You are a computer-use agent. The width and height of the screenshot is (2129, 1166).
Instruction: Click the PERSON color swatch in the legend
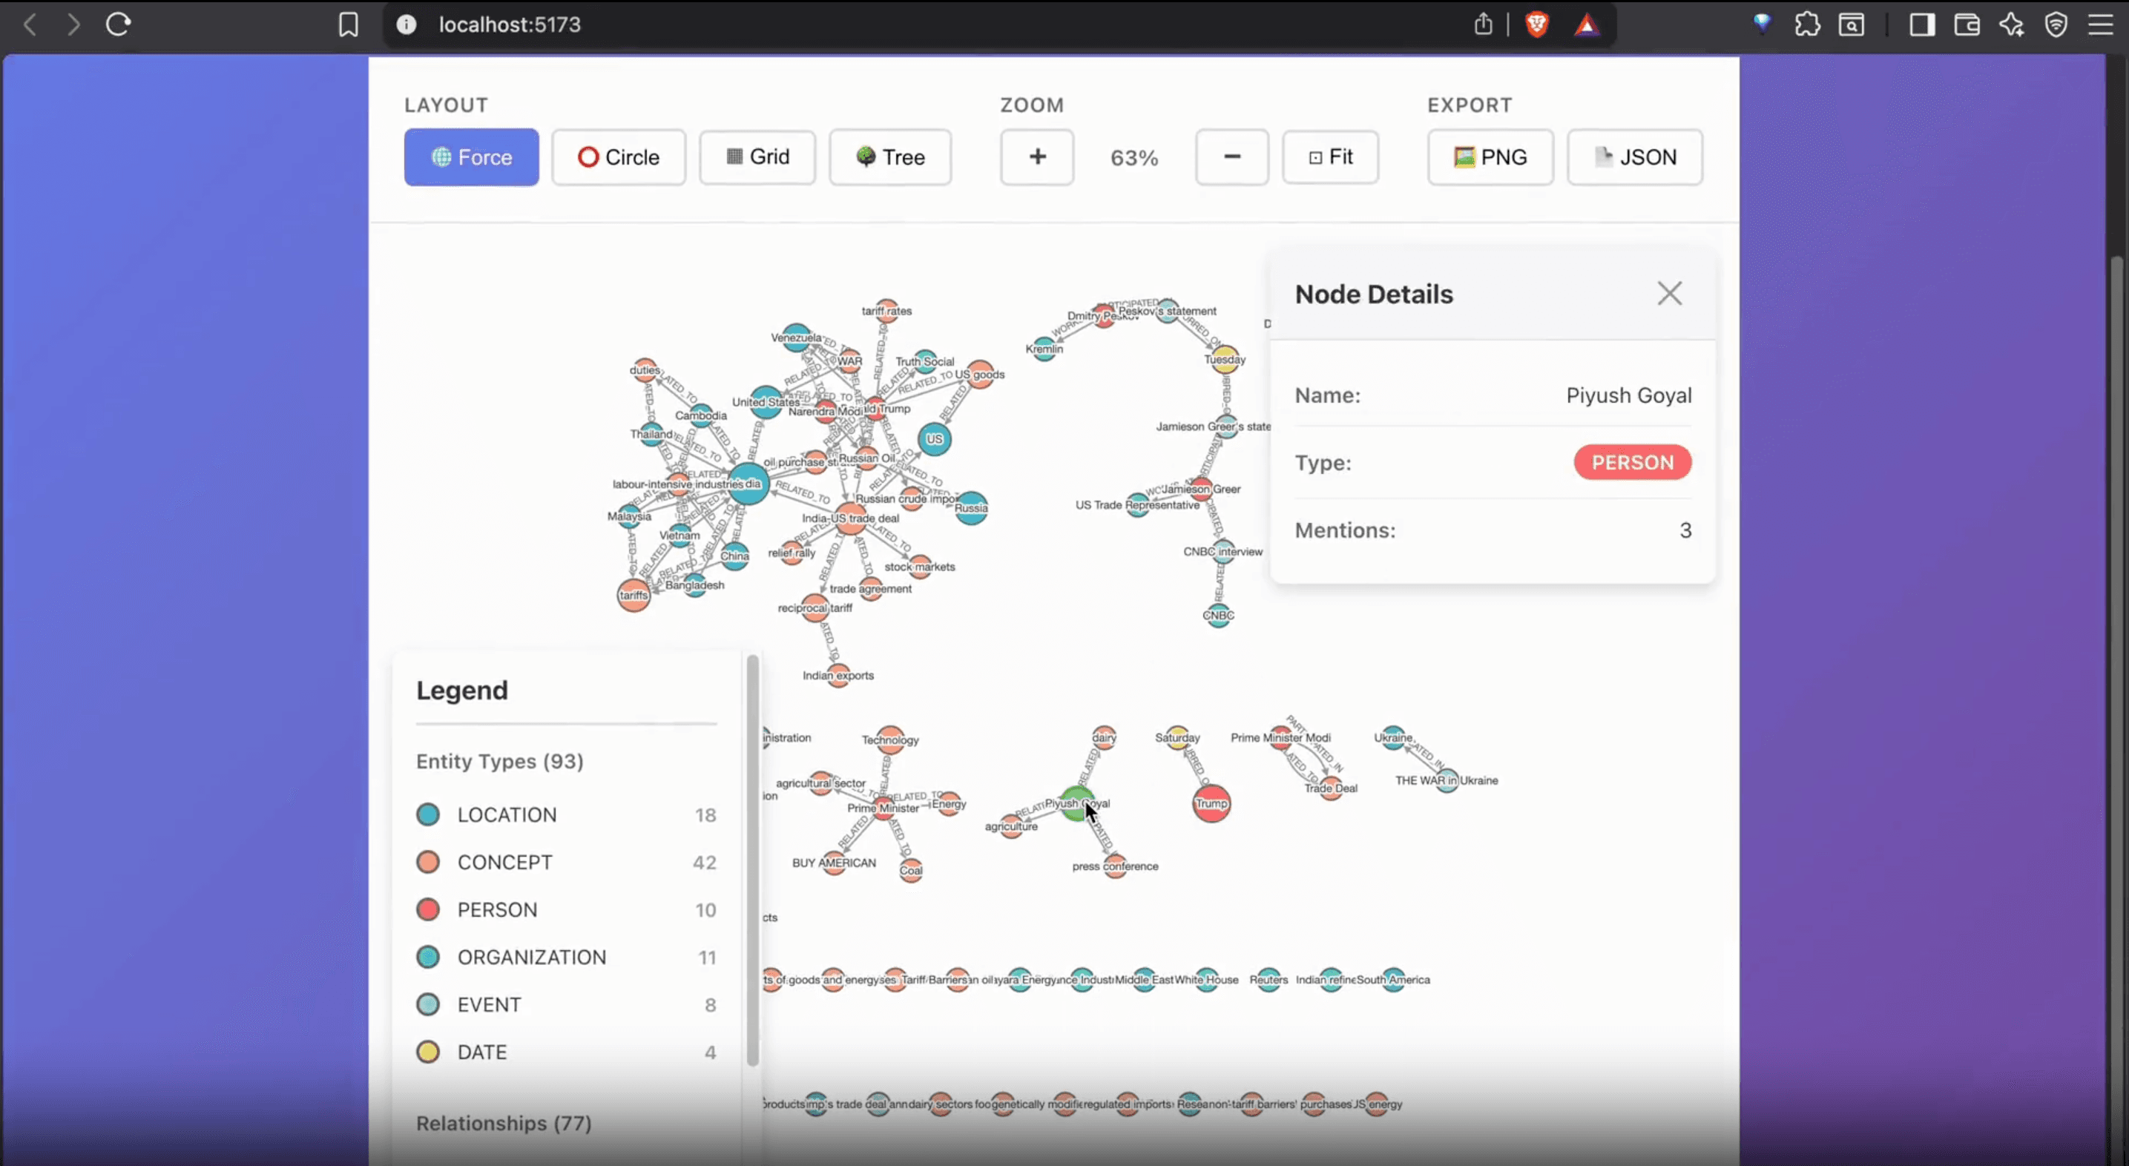[428, 909]
